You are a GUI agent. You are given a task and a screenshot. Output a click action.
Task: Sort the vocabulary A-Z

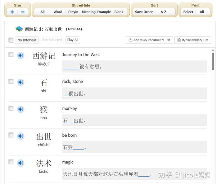pos(163,12)
